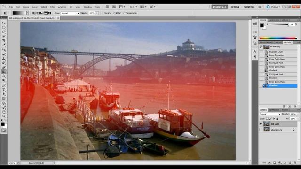This screenshot has width=301, height=169.
Task: Open the gradient Opacity arrow in options bar
Action: point(97,13)
